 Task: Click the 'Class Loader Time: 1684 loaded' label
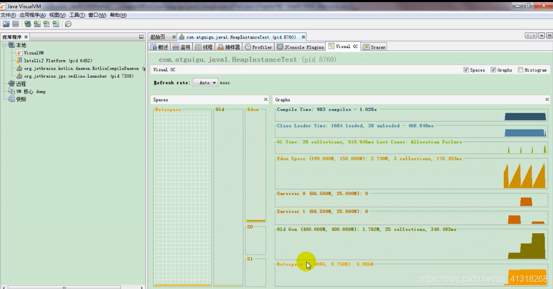coord(355,125)
